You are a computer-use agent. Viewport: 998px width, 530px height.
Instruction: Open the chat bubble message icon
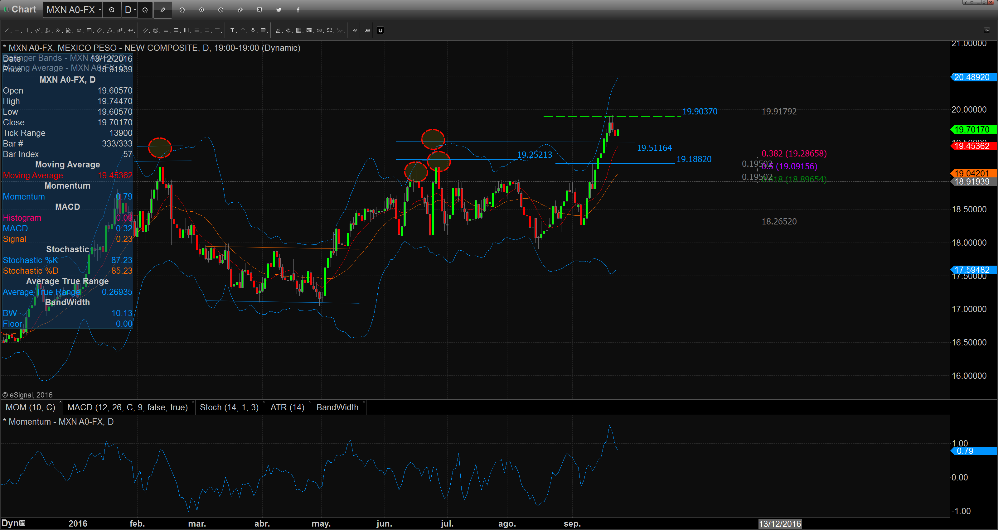pos(259,10)
